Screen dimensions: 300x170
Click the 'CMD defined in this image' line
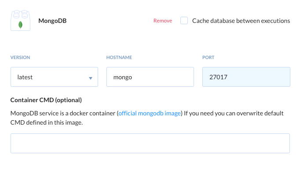coord(47,122)
